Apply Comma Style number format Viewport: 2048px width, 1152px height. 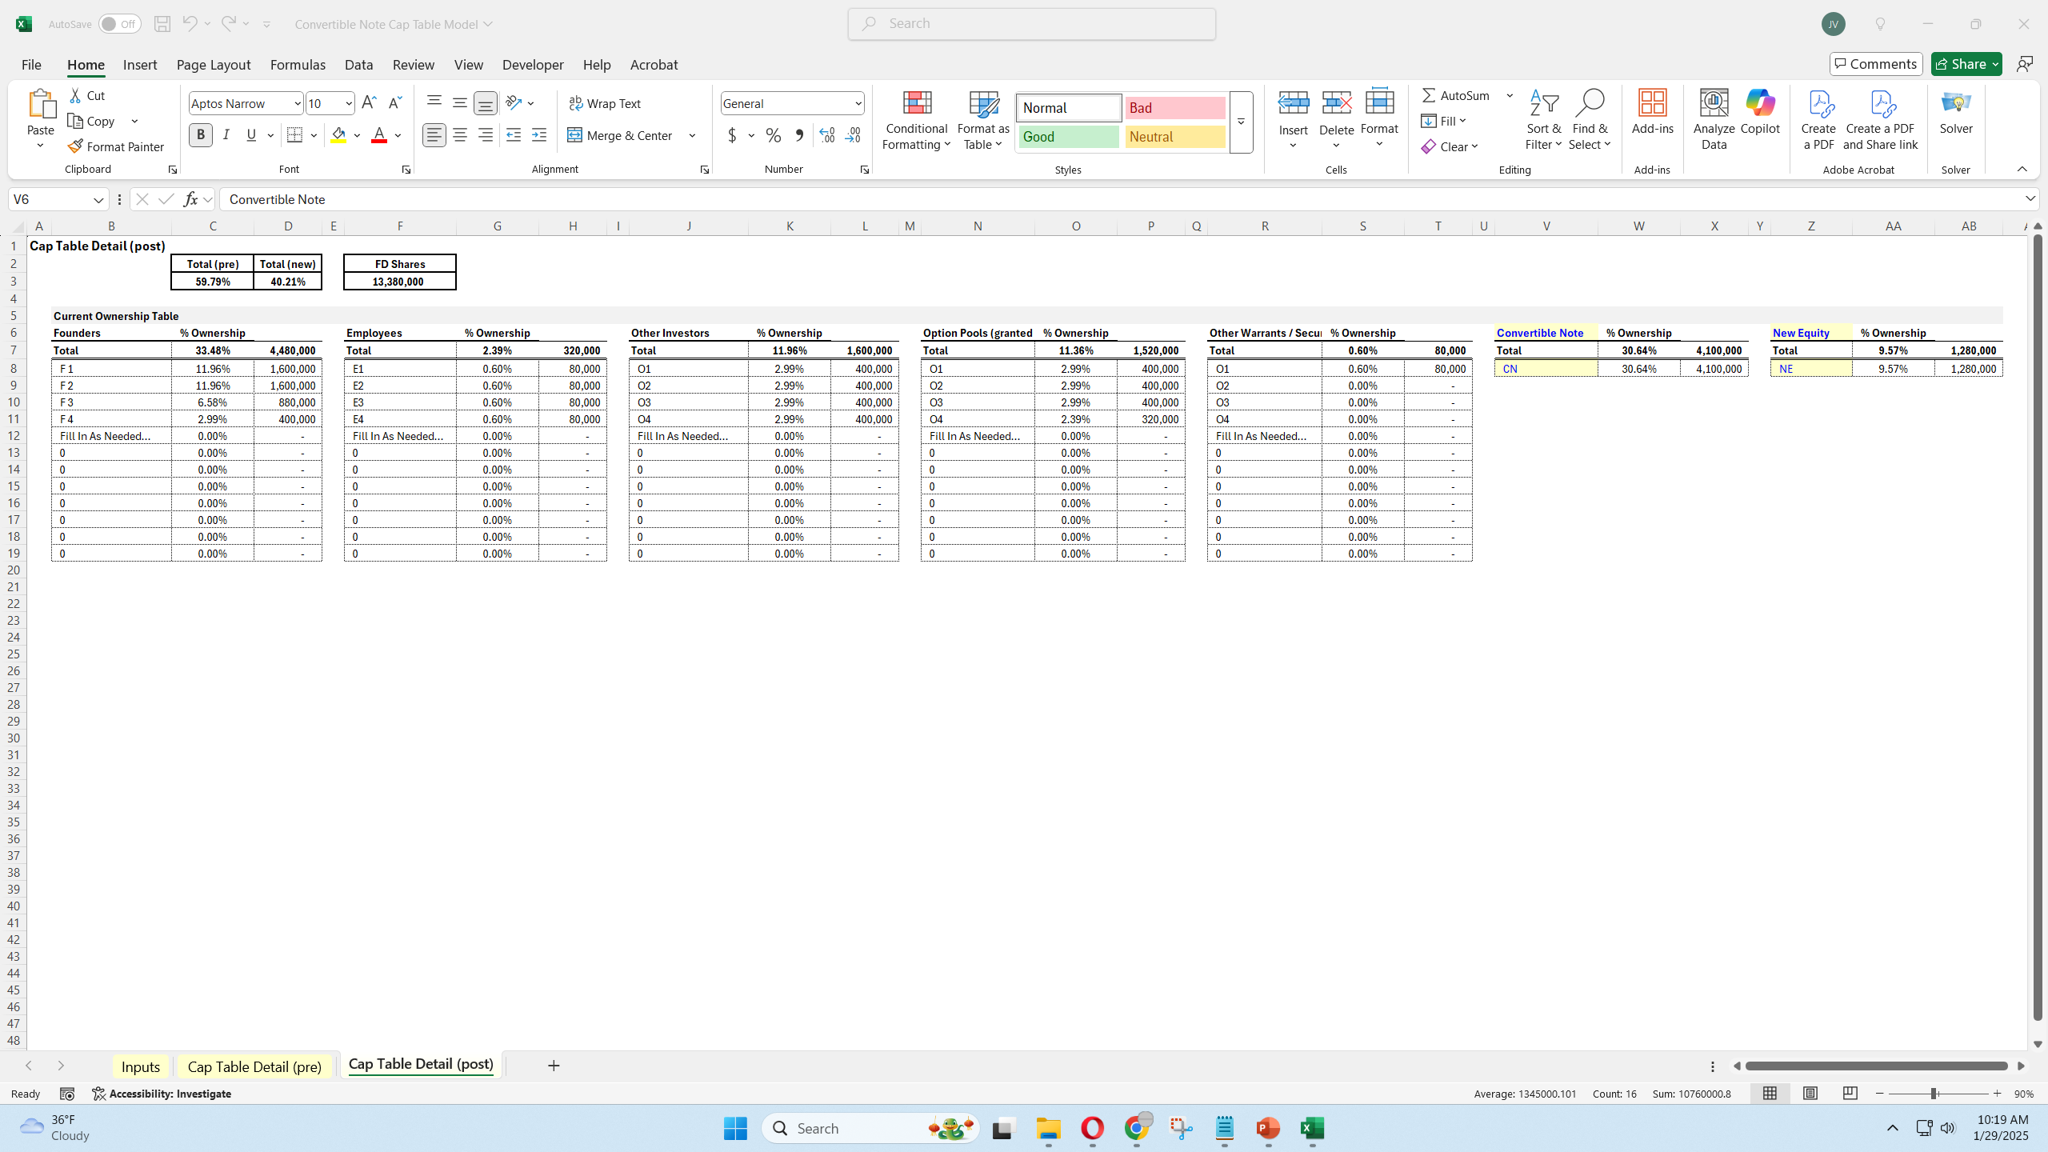[799, 136]
